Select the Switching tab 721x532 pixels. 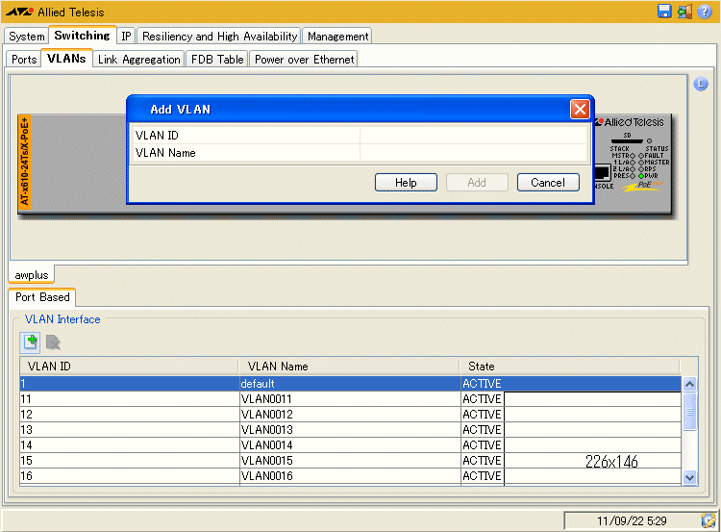83,36
